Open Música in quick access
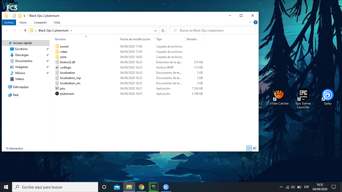This screenshot has width=342, height=192. click(x=20, y=73)
